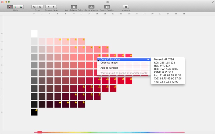Choose Copy Color Value in context menu
This screenshot has width=215, height=134.
[124, 59]
